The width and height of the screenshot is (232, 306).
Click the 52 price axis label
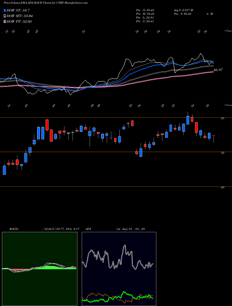tap(222, 153)
